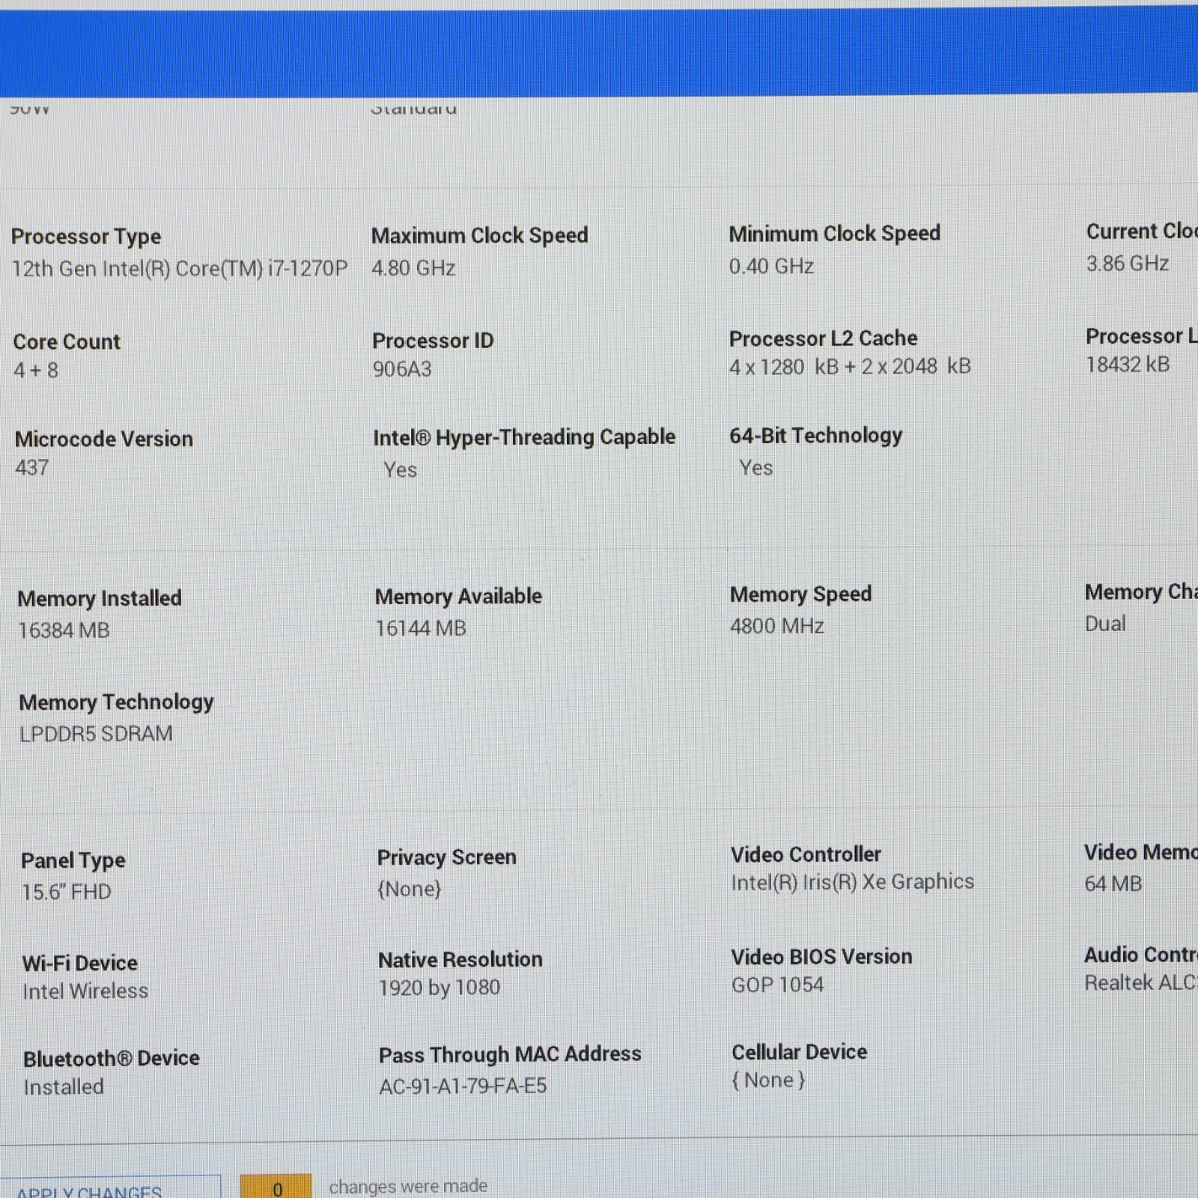Click the 'Memory Speed' label

[x=801, y=595]
